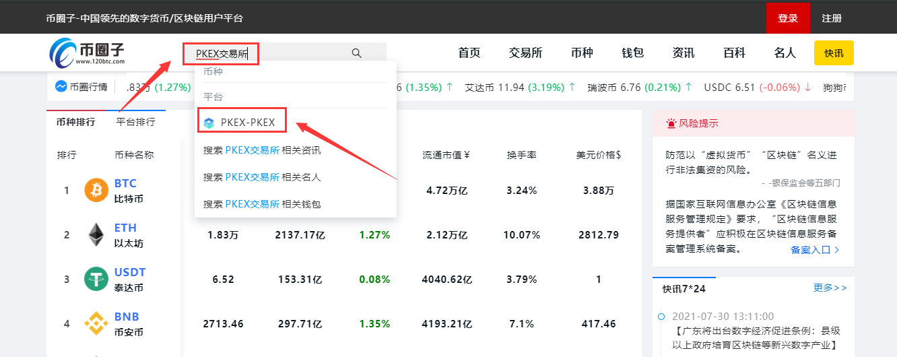
Task: Click the USDT coin name link
Action: (x=130, y=272)
